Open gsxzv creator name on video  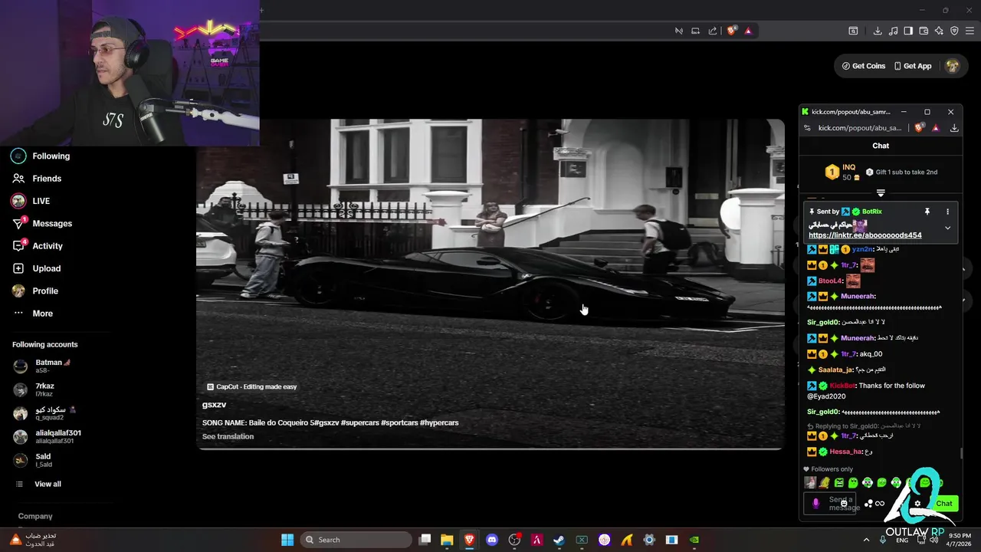coord(214,404)
